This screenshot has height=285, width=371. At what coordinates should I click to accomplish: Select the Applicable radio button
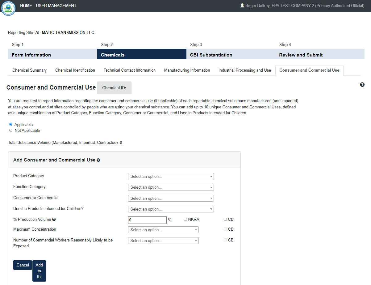coord(11,124)
